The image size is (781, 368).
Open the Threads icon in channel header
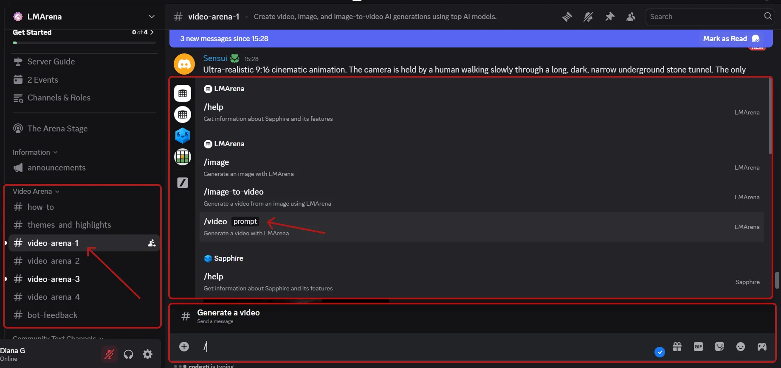click(567, 17)
